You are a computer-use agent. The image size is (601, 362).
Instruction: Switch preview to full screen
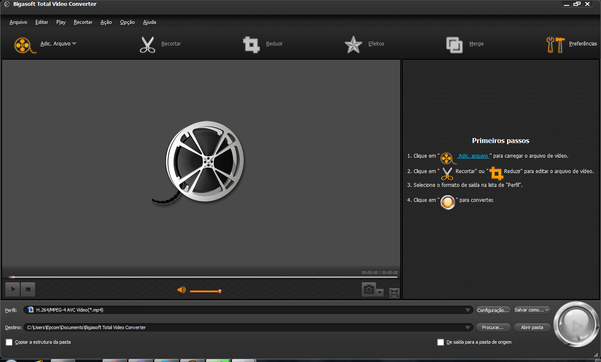coord(394,293)
